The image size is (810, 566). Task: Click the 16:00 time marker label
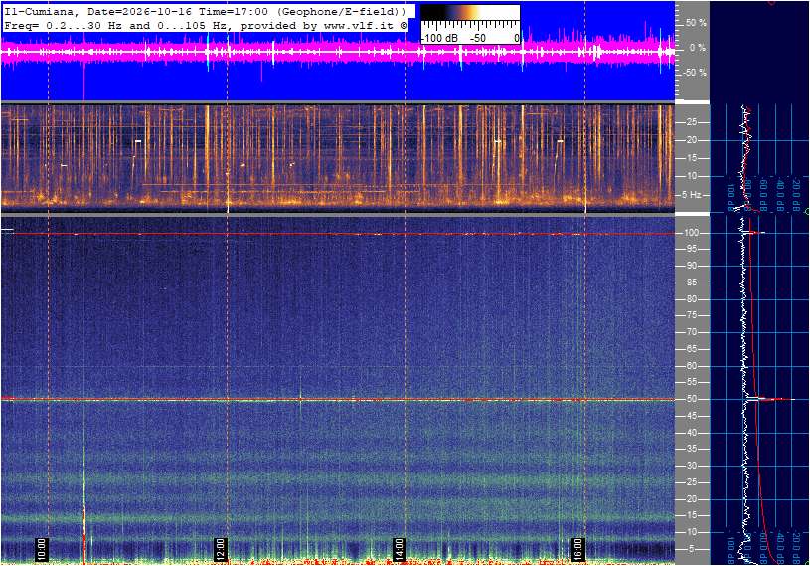pos(577,549)
